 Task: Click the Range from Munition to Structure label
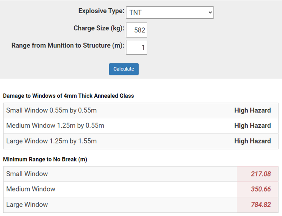pos(68,45)
